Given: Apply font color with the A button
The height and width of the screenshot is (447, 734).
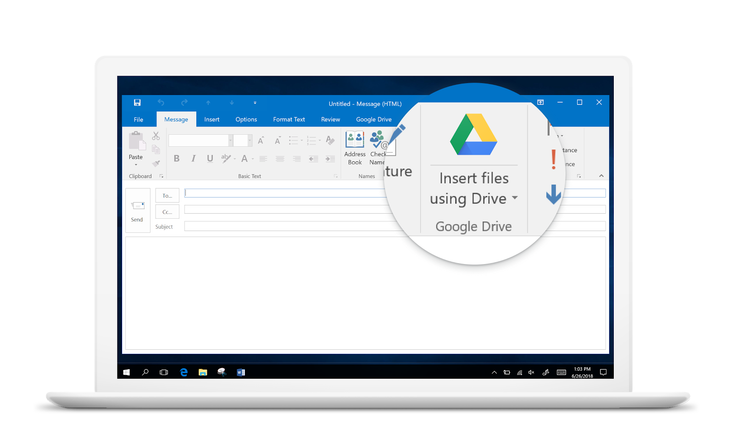Looking at the screenshot, I should click(245, 159).
